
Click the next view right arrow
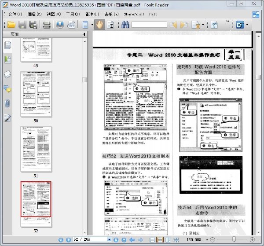(140, 240)
